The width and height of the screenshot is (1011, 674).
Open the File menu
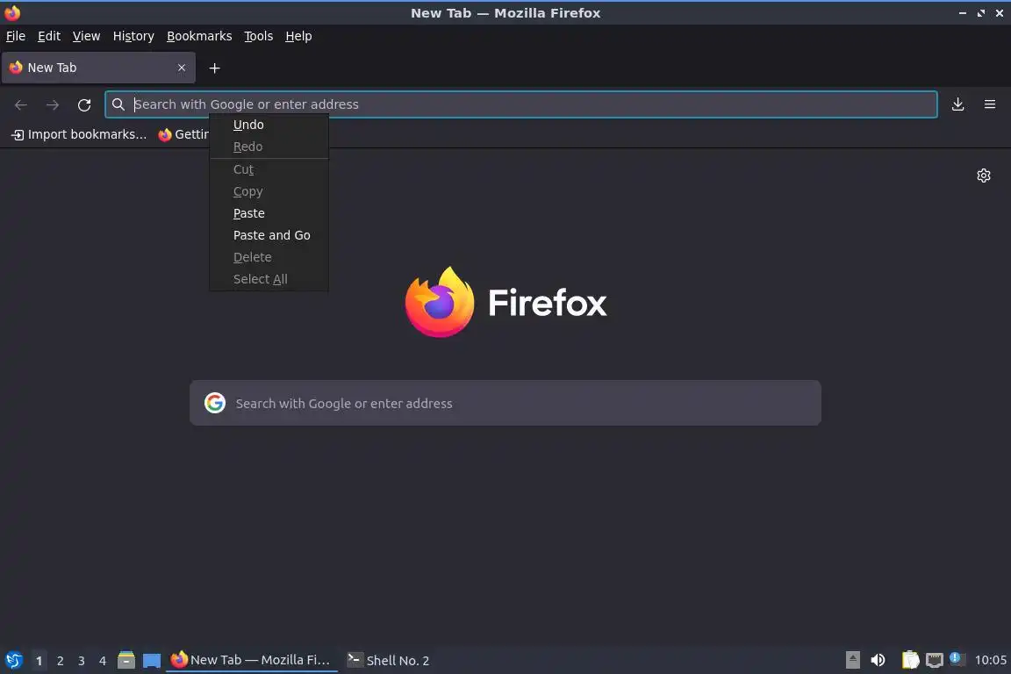click(x=16, y=36)
